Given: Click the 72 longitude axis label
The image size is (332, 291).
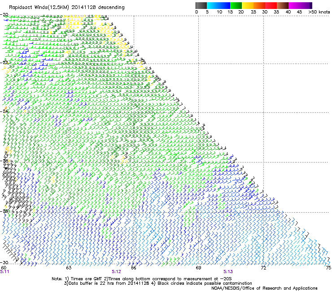Looking at the screenshot, I should (x=263, y=268).
